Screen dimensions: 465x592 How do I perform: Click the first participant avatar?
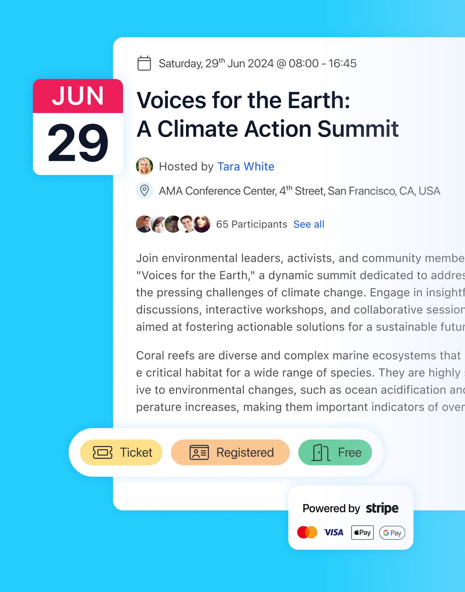click(x=143, y=224)
